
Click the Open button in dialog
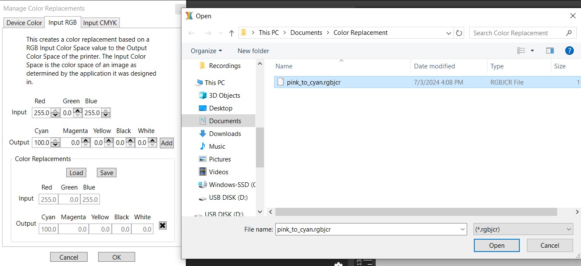coord(496,246)
